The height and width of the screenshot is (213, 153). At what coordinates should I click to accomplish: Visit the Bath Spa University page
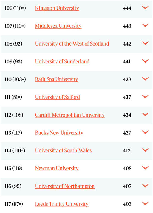pos(56,79)
